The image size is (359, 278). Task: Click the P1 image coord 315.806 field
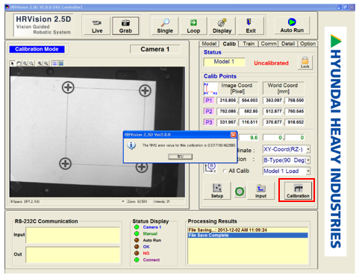(227, 101)
